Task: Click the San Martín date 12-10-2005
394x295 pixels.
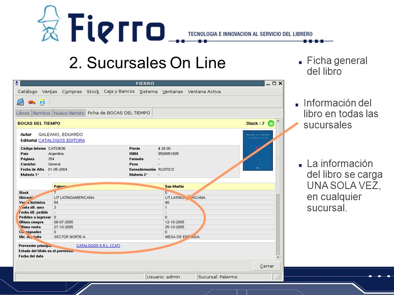Action: [175, 222]
